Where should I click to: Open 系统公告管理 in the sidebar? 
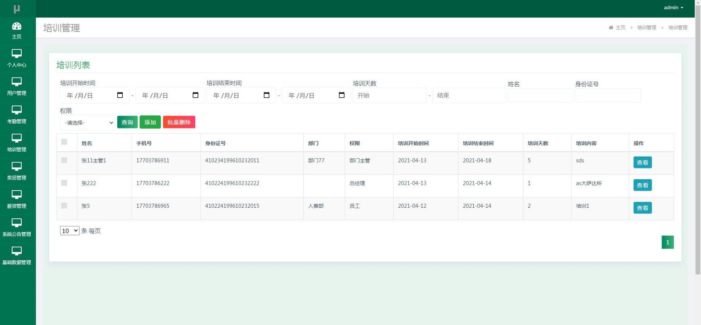click(17, 228)
